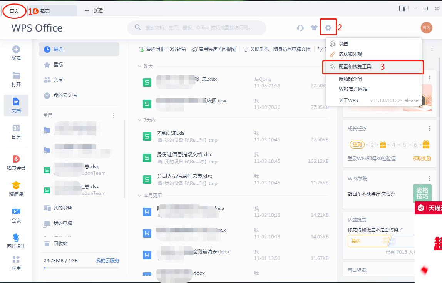
Task: Open 回收站 recycle bin
Action: pyautogui.click(x=79, y=243)
